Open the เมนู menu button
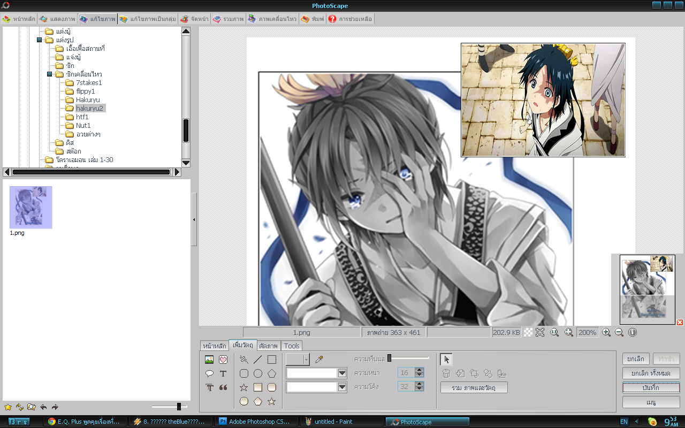The image size is (685, 428). tap(651, 402)
